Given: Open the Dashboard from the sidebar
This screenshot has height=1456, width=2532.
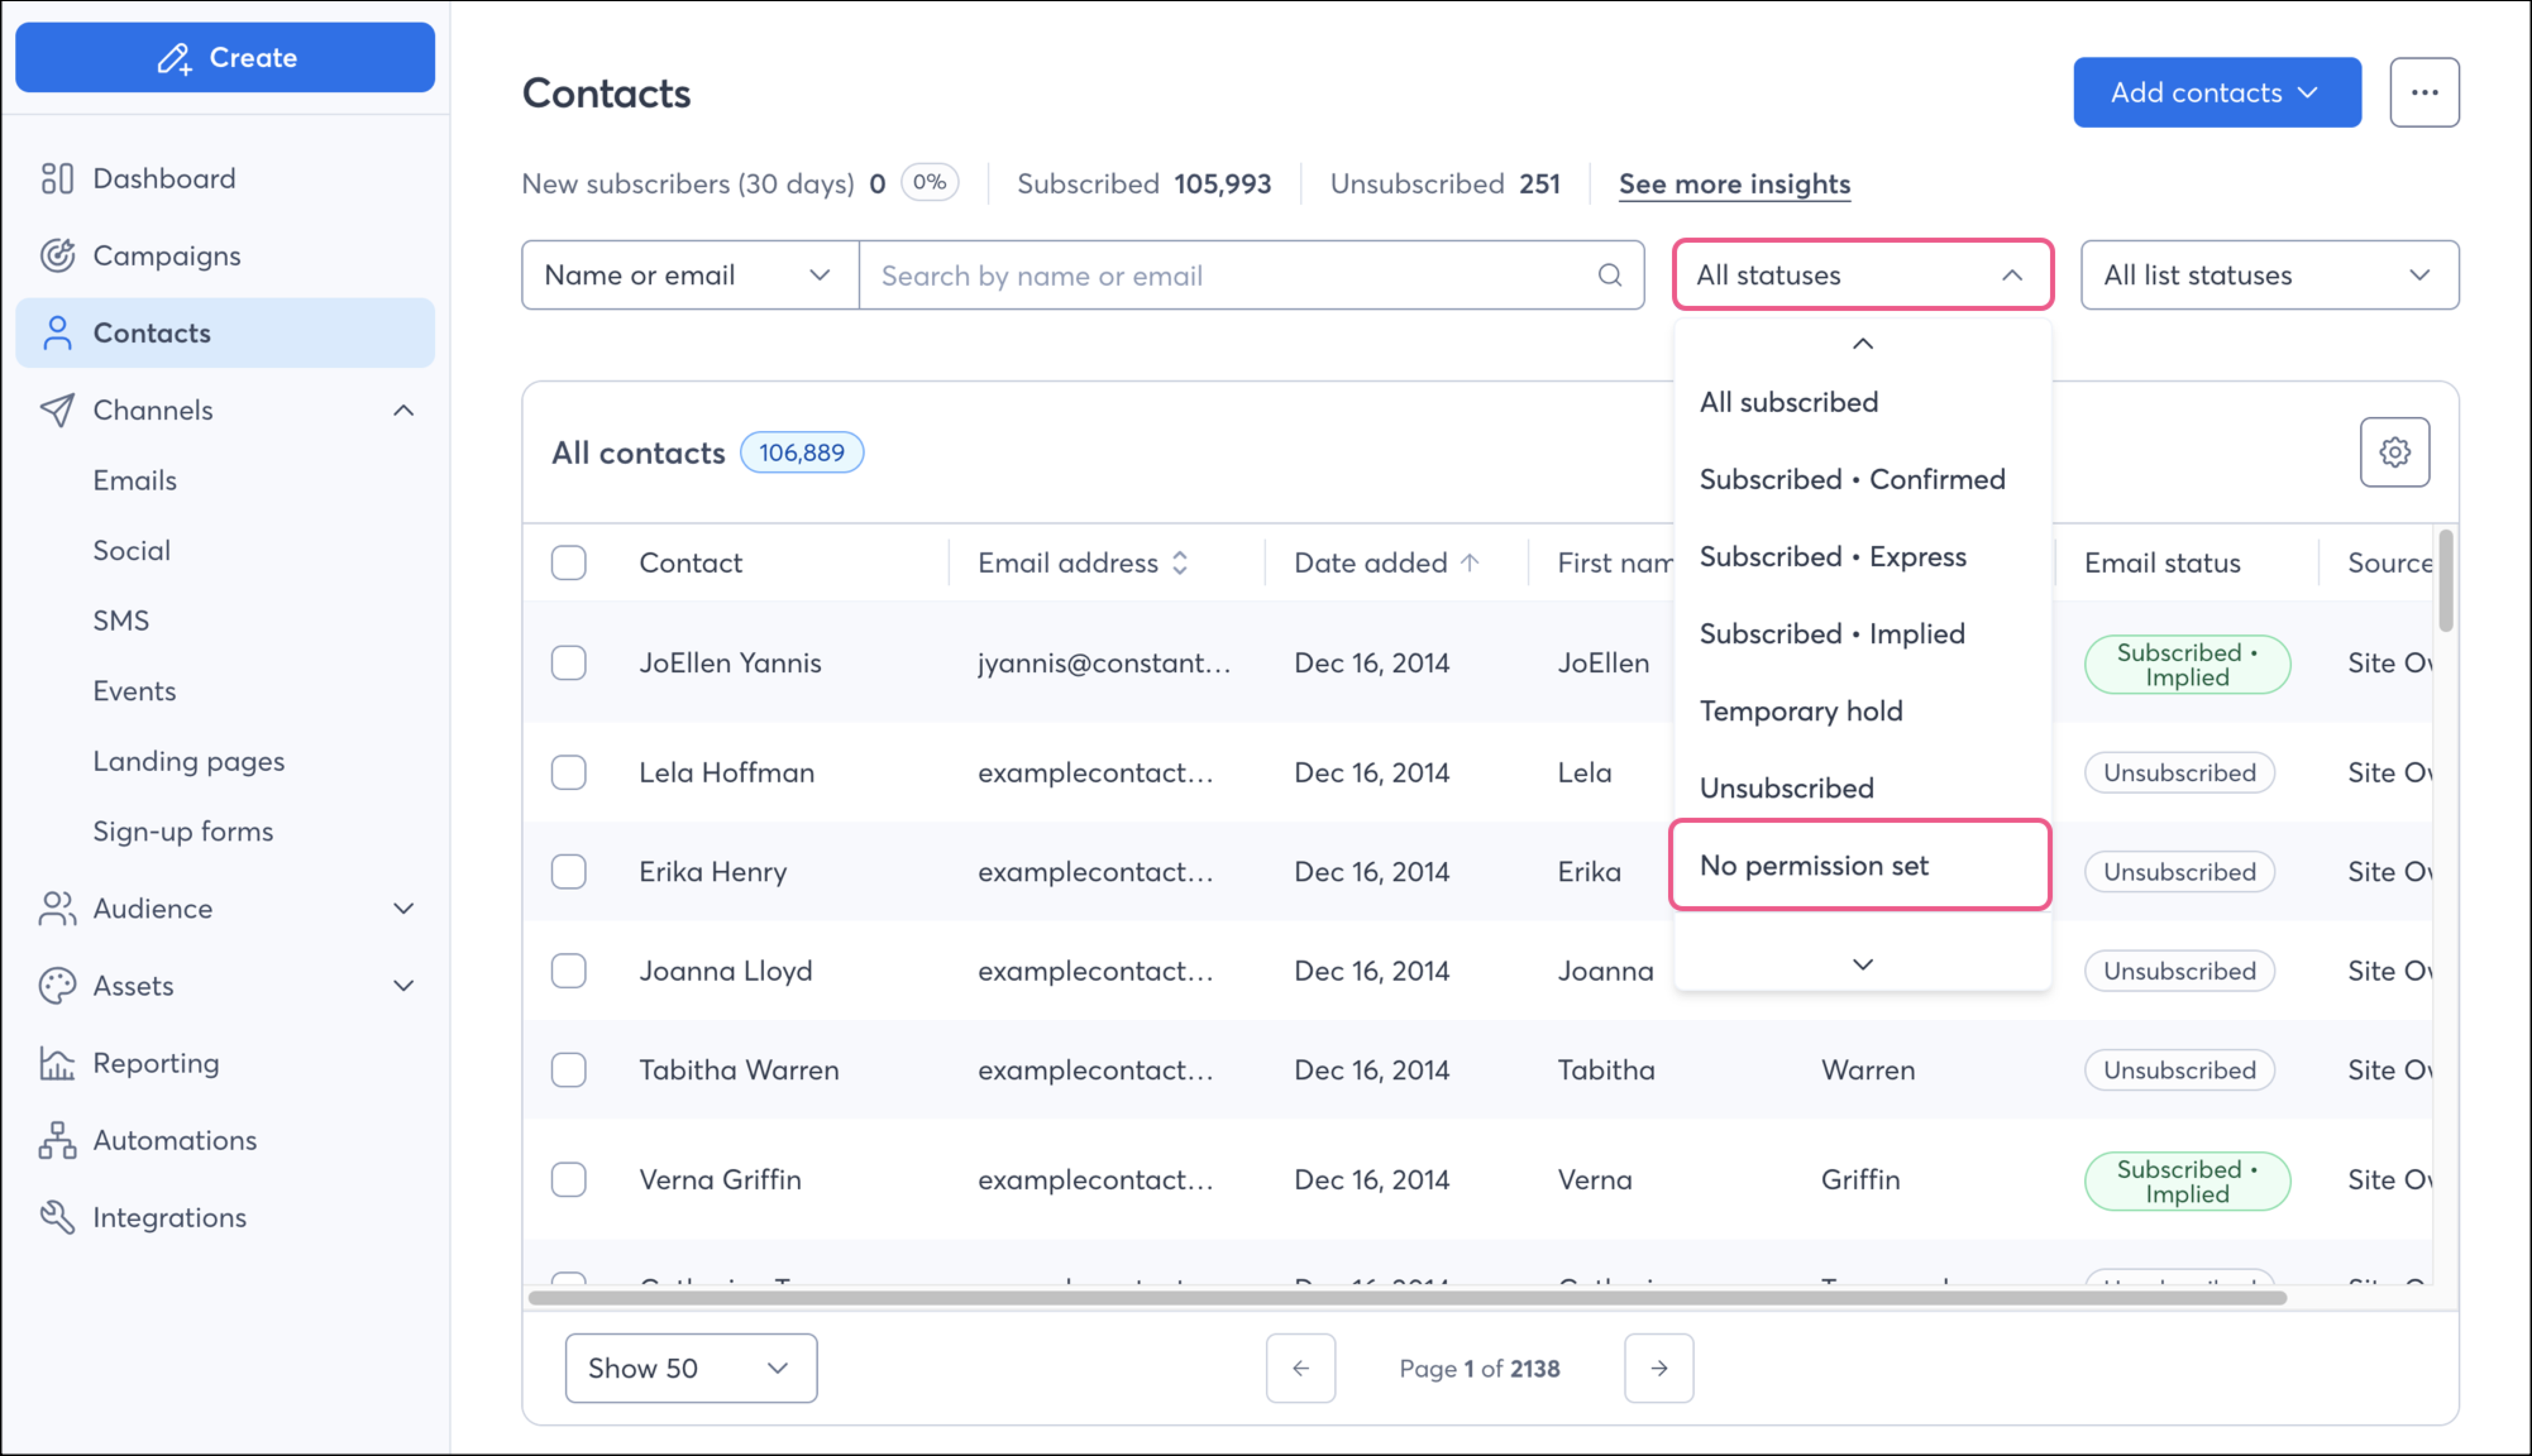Looking at the screenshot, I should coord(58,178).
